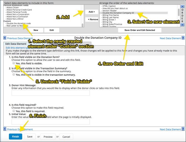Viewport: 186px width, 142px height.
Task: Select 'Double the donation code' under Custom
Action: click(19, 23)
